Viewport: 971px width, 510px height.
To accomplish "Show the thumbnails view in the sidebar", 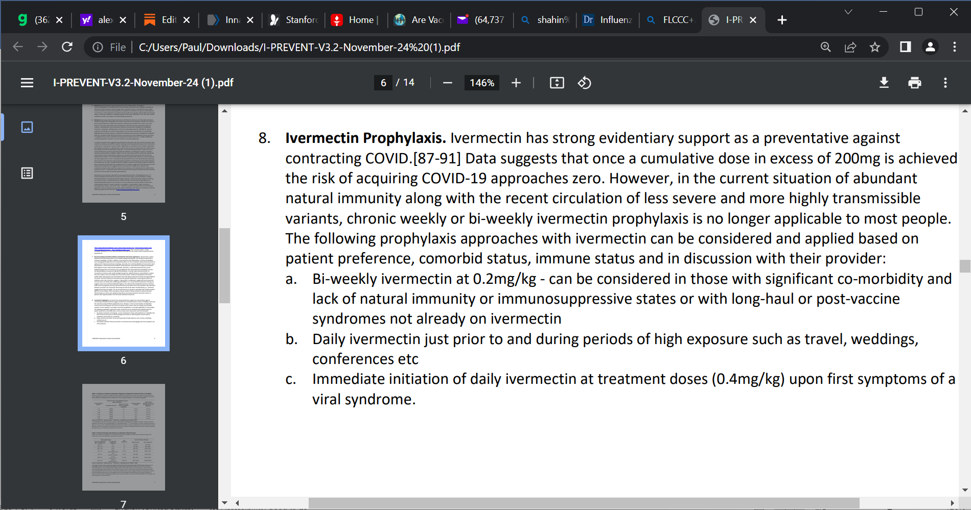I will [27, 127].
